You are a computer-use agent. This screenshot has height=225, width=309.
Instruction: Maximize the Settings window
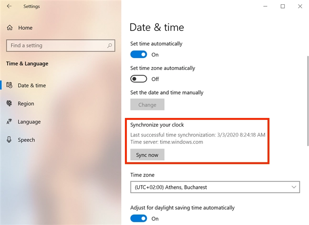click(x=283, y=6)
